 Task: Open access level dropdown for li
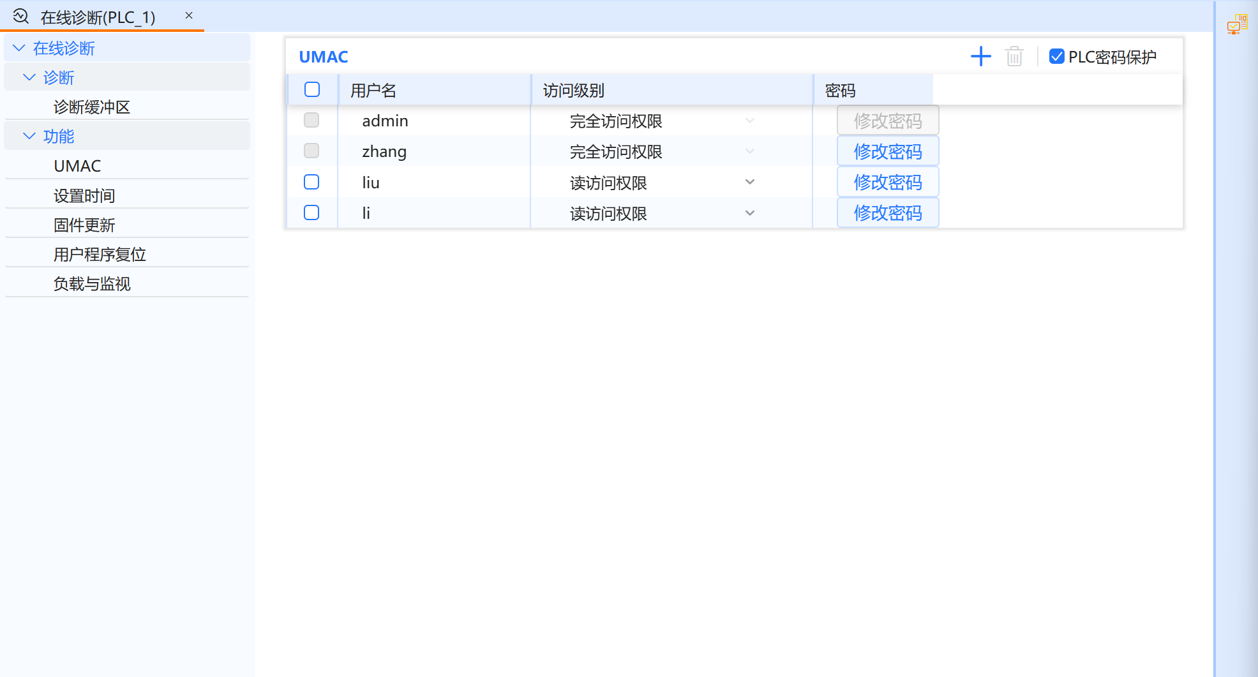[750, 213]
